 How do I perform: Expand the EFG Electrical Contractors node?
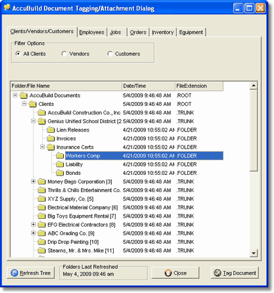click(33, 224)
